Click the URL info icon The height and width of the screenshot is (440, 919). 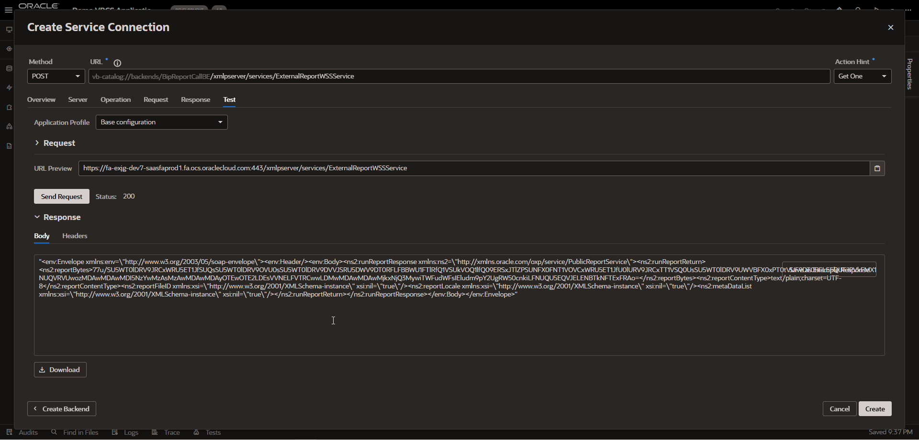pos(117,63)
